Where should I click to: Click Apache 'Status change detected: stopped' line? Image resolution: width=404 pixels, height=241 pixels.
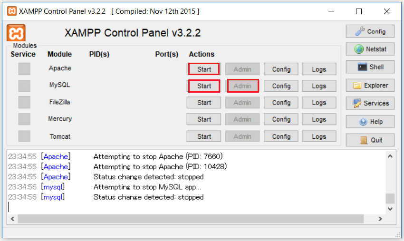click(x=148, y=177)
